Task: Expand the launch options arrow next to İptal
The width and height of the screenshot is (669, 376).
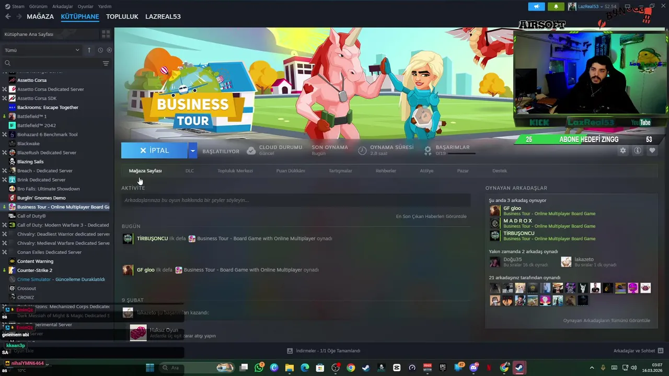Action: [192, 150]
